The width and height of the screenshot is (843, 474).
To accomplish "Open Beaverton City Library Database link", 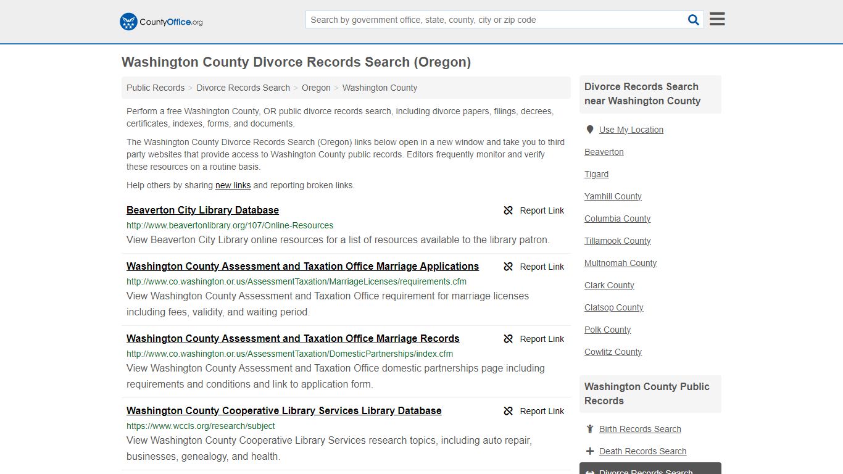I will tap(202, 210).
